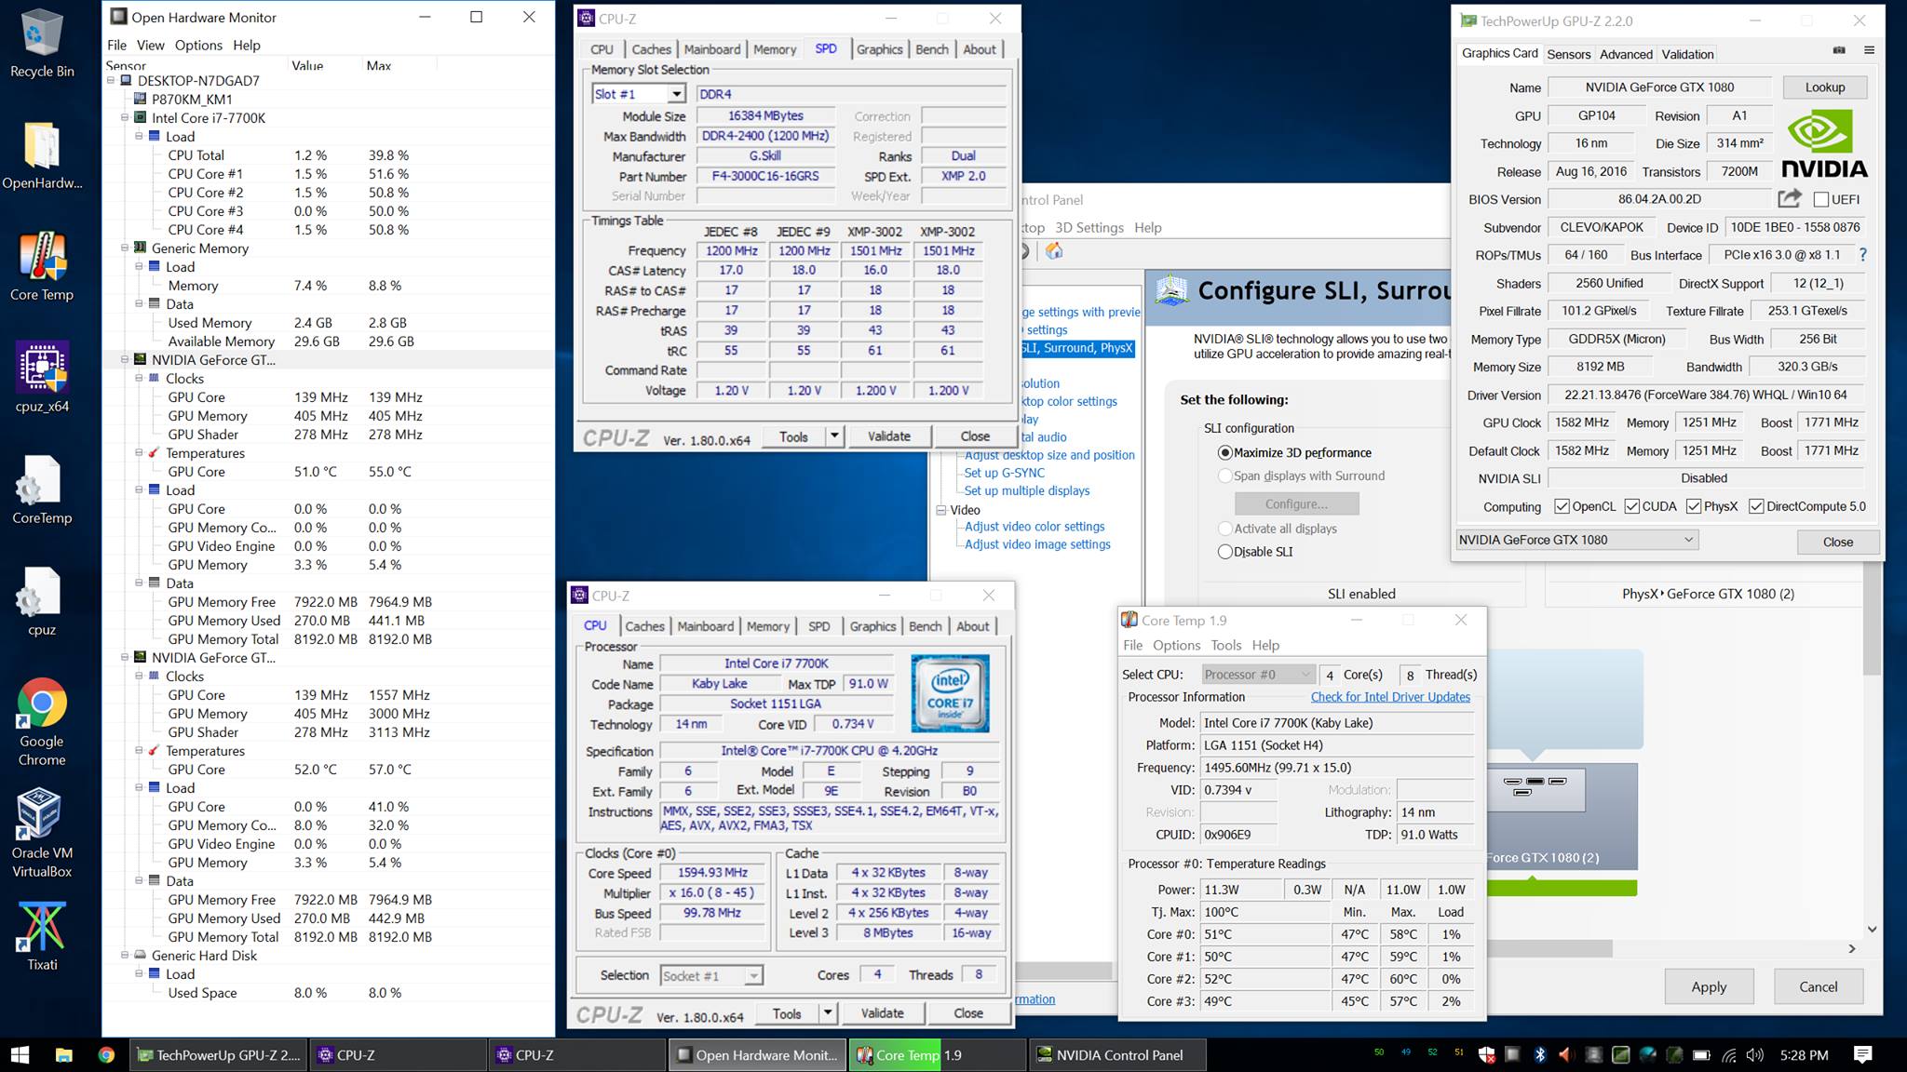Image resolution: width=1907 pixels, height=1072 pixels.
Task: Toggle the OpenCL checkbox
Action: [1562, 506]
